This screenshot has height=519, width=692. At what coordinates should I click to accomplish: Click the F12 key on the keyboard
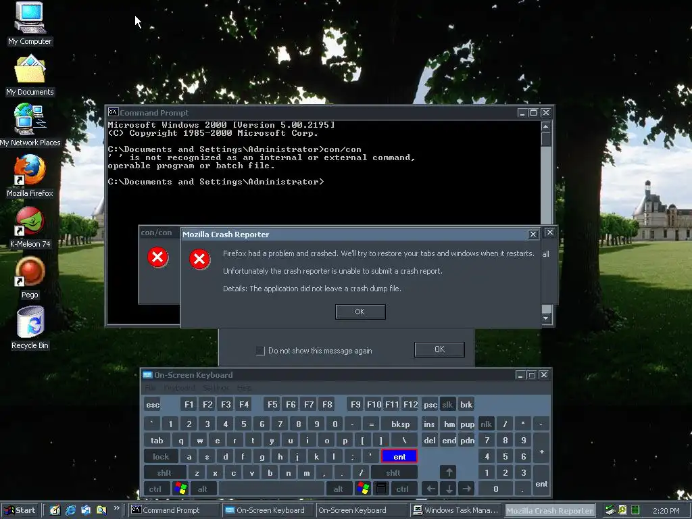[x=410, y=405]
